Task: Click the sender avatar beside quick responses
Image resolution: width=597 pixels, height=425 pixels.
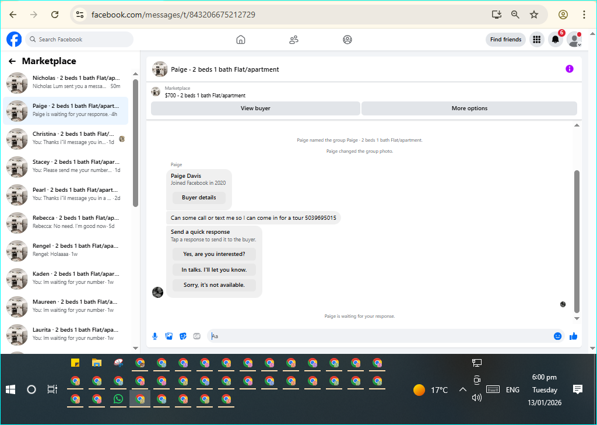Action: [157, 292]
